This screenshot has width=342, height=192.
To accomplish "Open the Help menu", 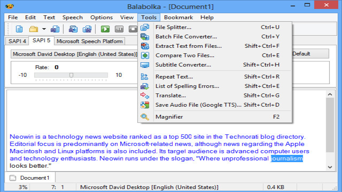I will (207, 17).
